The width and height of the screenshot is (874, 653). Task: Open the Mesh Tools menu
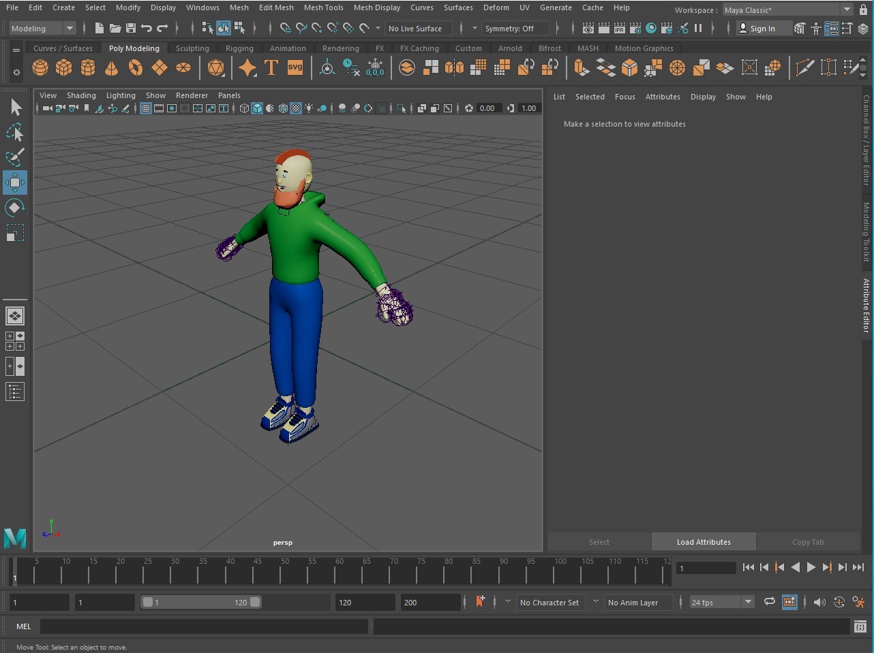[323, 7]
